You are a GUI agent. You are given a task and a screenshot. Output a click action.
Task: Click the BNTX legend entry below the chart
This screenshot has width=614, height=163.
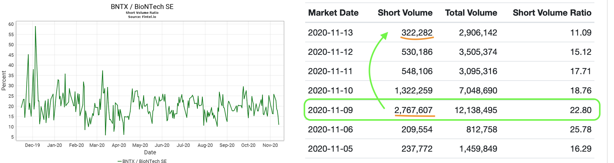coord(142,161)
